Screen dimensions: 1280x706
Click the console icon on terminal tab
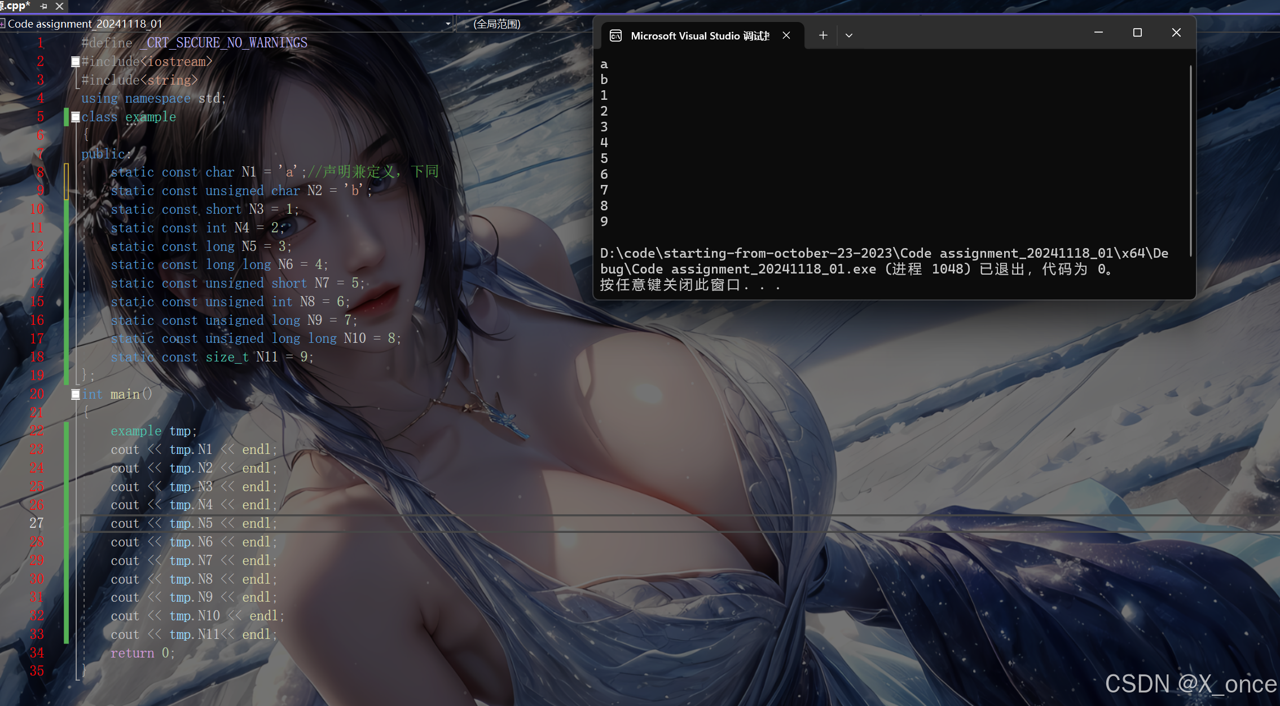pos(615,36)
